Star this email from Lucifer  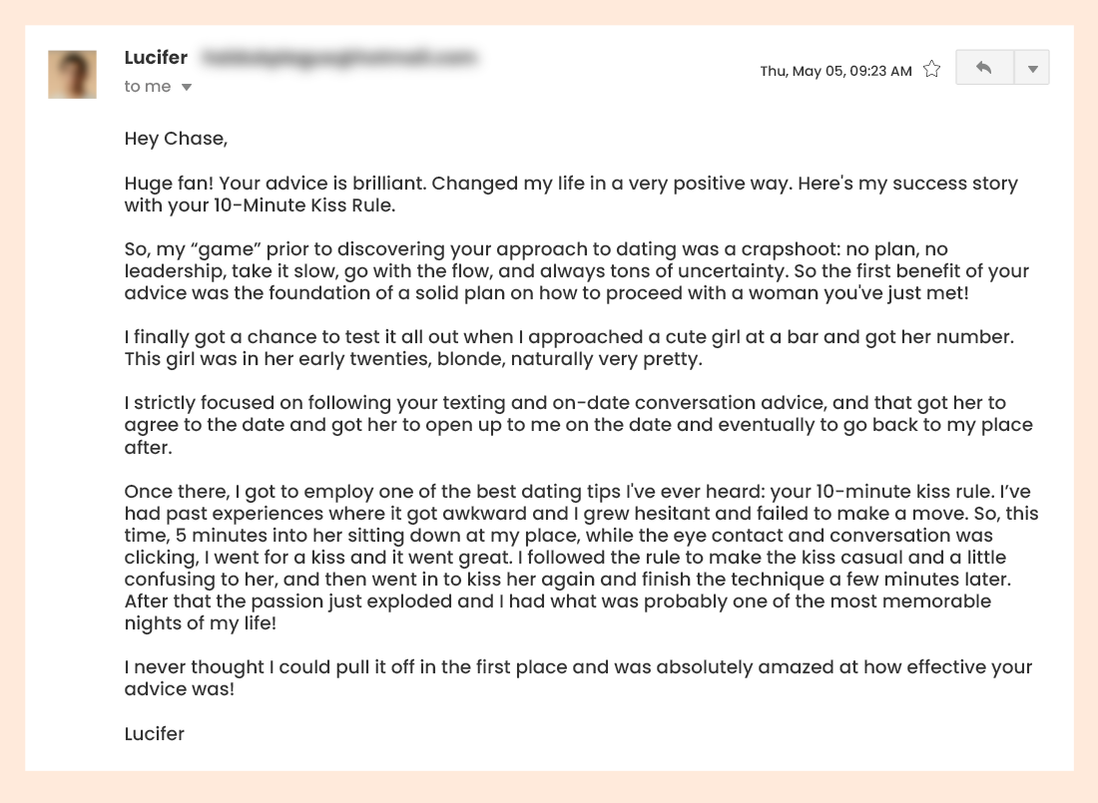[931, 69]
